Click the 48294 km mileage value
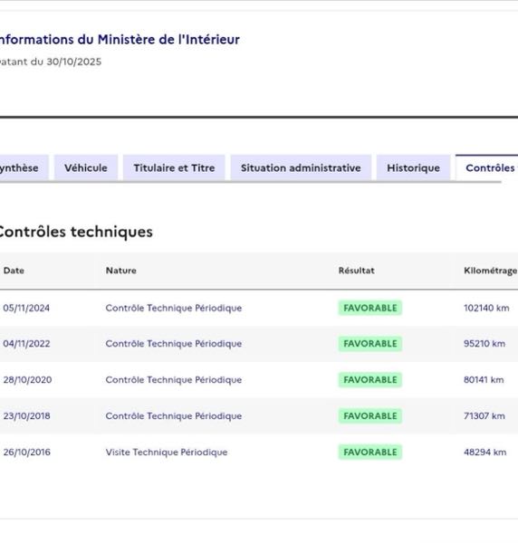The width and height of the screenshot is (518, 543). tap(485, 452)
